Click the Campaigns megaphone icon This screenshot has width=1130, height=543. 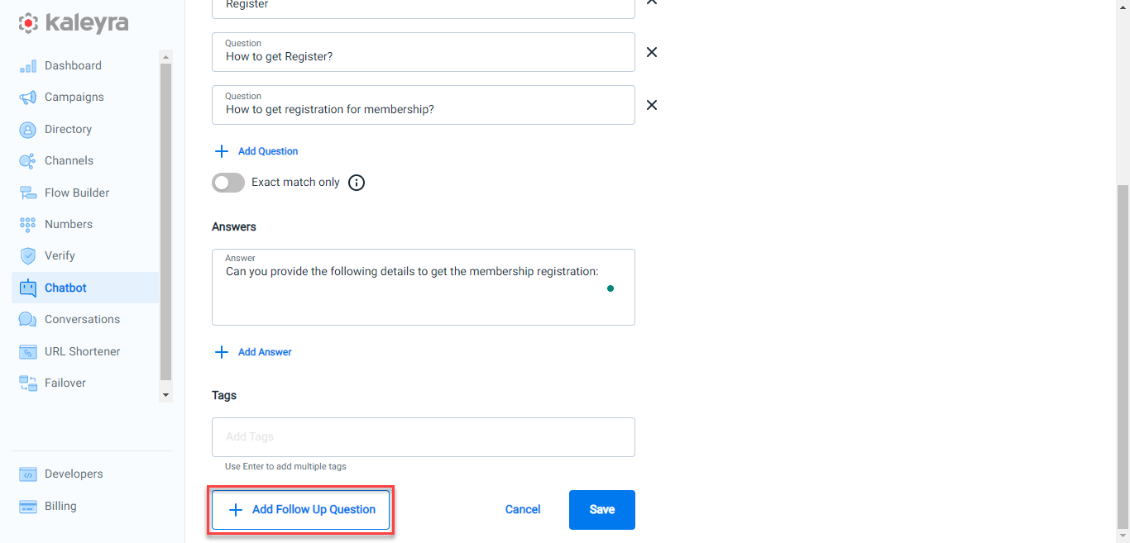(x=27, y=98)
